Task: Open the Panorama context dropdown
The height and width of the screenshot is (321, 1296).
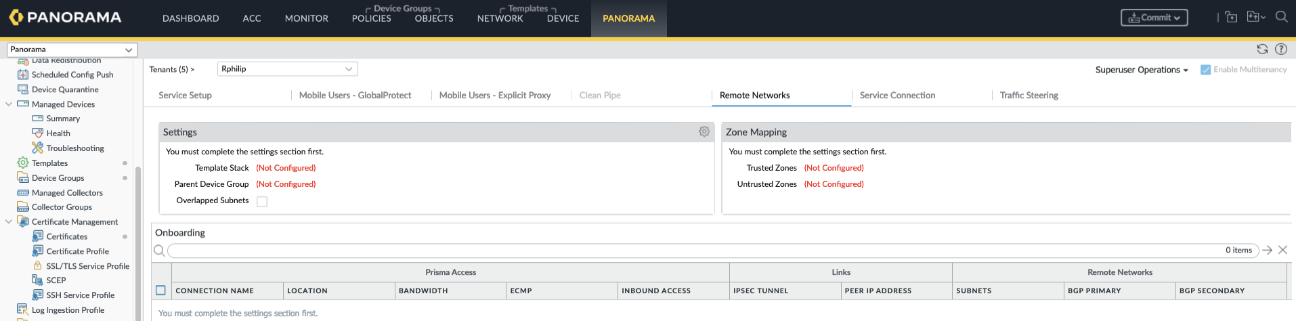Action: click(x=72, y=49)
